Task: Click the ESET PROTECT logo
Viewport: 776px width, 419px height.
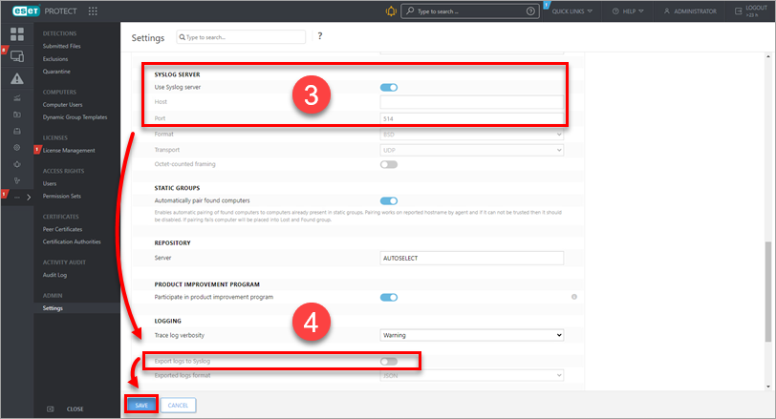Action: point(45,10)
